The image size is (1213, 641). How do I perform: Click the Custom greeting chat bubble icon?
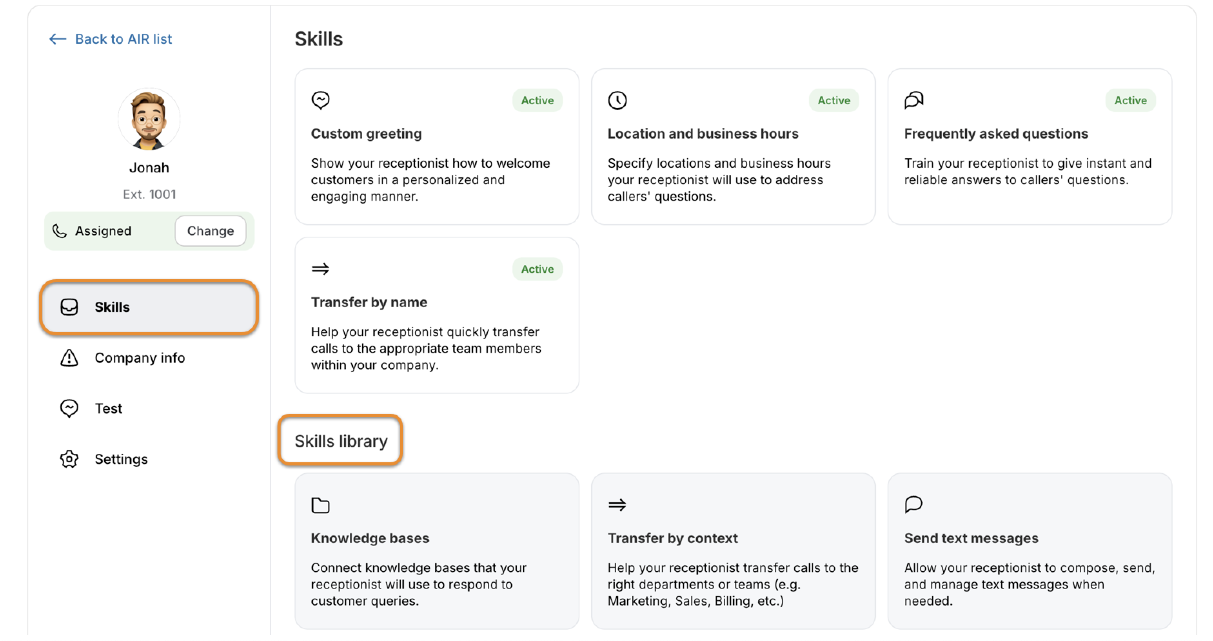click(x=321, y=100)
